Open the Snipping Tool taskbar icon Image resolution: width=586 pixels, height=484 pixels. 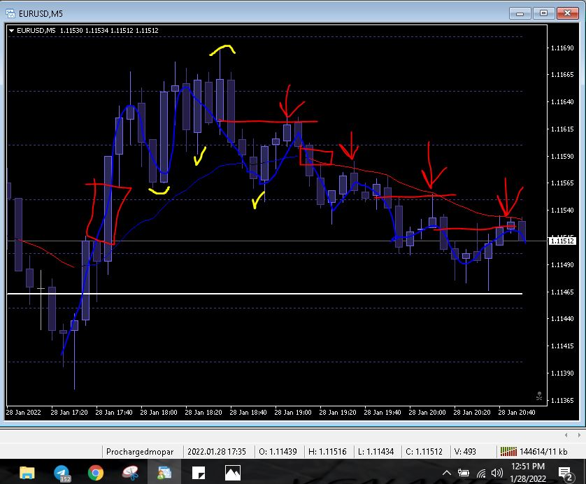click(131, 473)
